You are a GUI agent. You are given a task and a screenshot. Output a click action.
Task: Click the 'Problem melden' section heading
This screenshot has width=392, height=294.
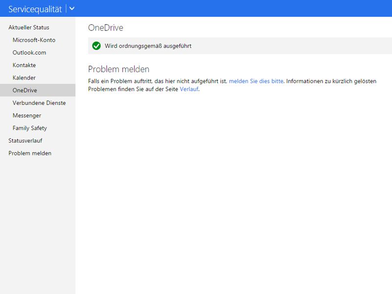click(x=119, y=69)
